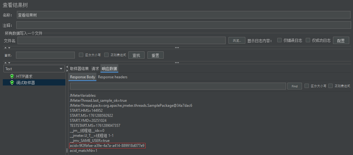Click the lower panel collapse arrows
Viewport: 353px width, 155px height.
click(x=7, y=62)
